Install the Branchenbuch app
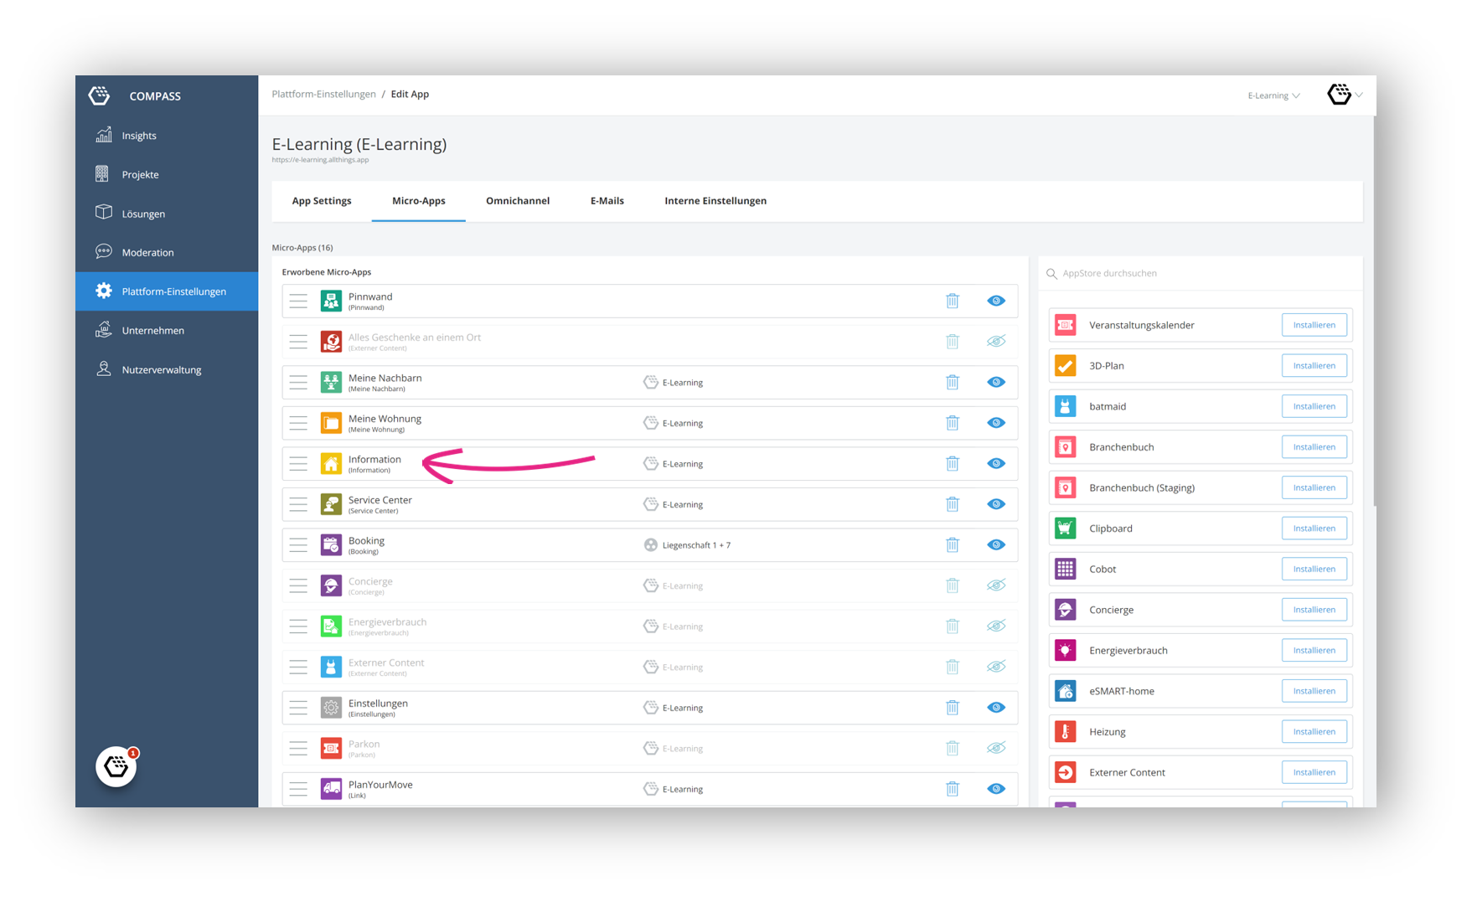 tap(1314, 447)
